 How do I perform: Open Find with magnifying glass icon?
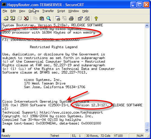(x=49, y=18)
